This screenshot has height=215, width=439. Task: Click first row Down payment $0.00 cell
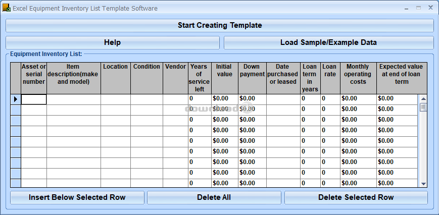(x=252, y=99)
